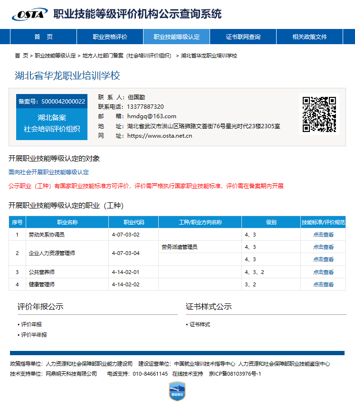Select the 职业技能等级认定 navigation tab
Viewport: 355px width, 406px height.
[x=176, y=37]
